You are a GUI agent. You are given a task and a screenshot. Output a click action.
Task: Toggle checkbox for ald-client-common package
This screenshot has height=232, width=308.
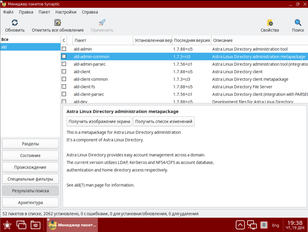(x=64, y=79)
